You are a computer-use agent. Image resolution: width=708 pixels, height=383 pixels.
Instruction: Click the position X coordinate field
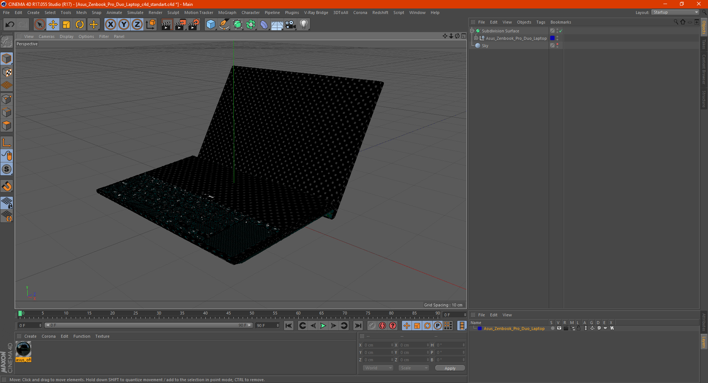378,345
